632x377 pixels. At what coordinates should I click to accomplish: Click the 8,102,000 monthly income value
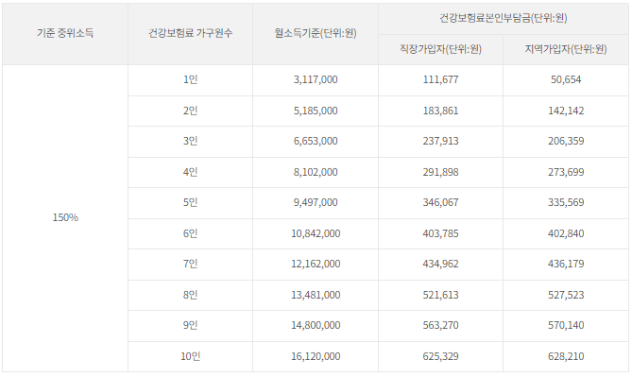316,172
